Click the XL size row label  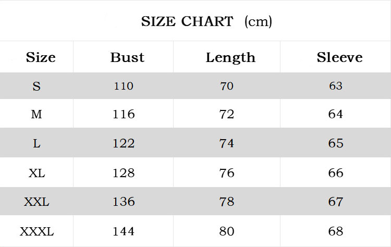click(x=36, y=172)
